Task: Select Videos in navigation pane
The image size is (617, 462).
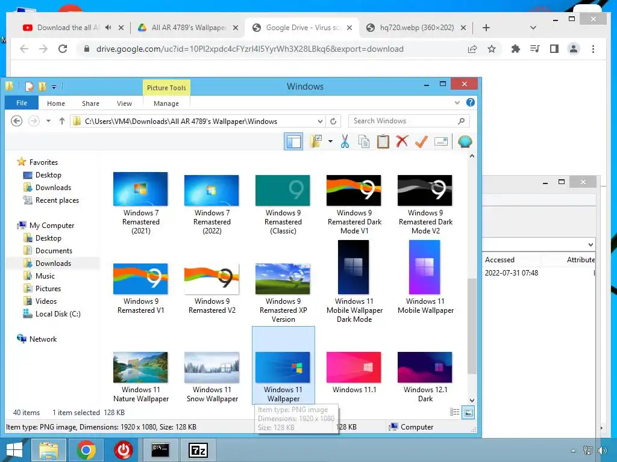Action: [46, 301]
